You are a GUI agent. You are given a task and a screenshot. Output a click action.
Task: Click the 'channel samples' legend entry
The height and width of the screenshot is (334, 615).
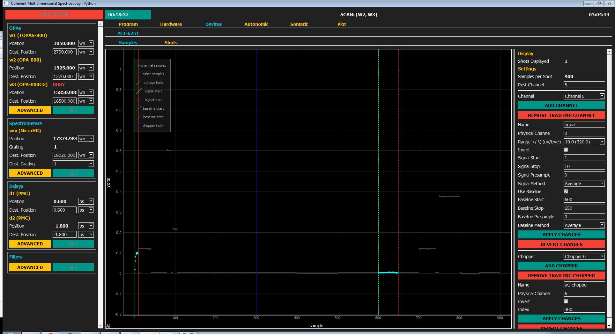[x=153, y=65]
